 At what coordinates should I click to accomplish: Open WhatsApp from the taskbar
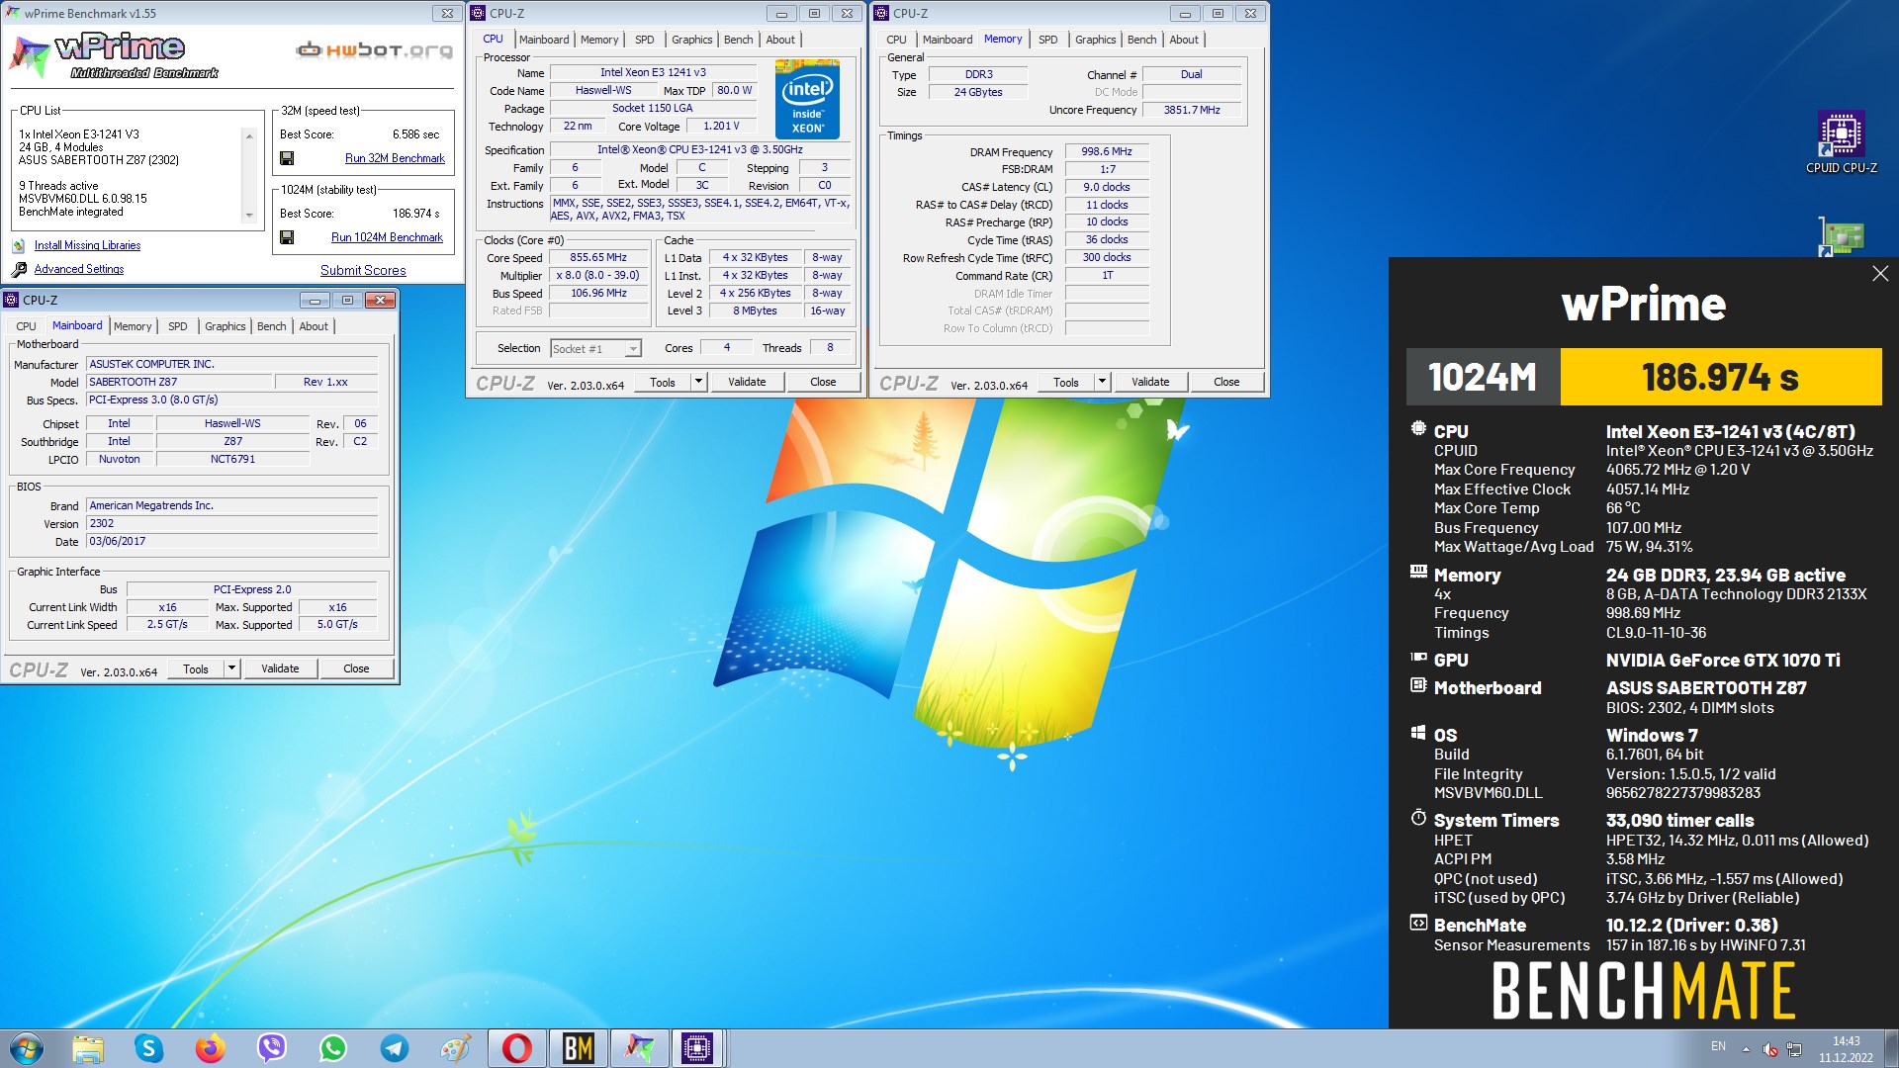pos(332,1048)
